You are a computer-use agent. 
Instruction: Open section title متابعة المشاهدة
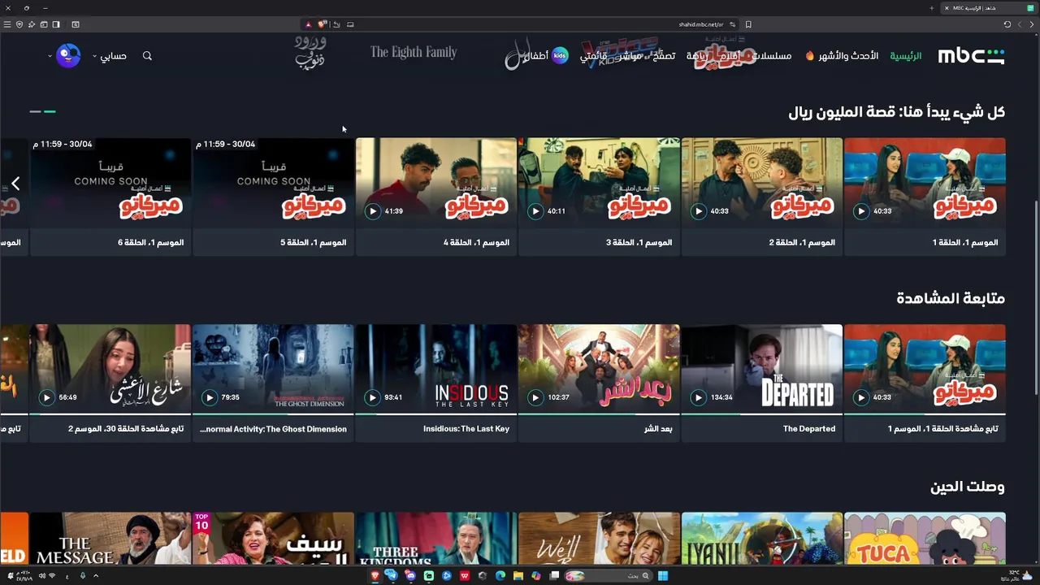click(x=951, y=298)
